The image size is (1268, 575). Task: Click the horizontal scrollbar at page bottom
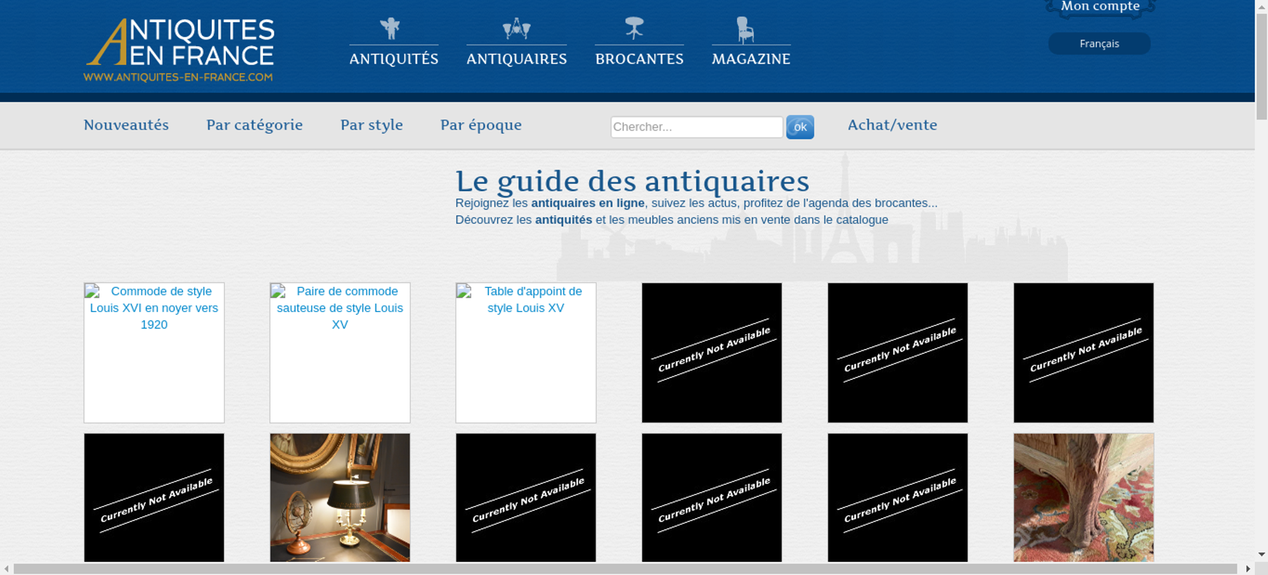[624, 569]
